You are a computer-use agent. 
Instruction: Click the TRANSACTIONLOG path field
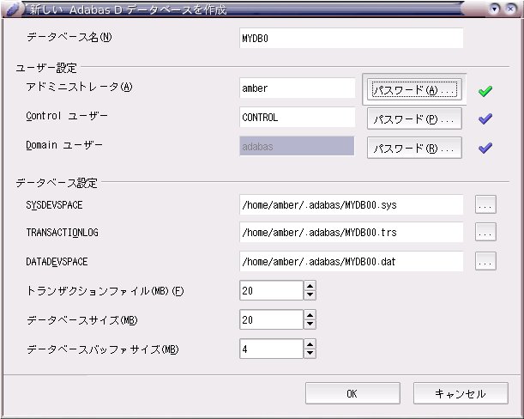(x=352, y=232)
